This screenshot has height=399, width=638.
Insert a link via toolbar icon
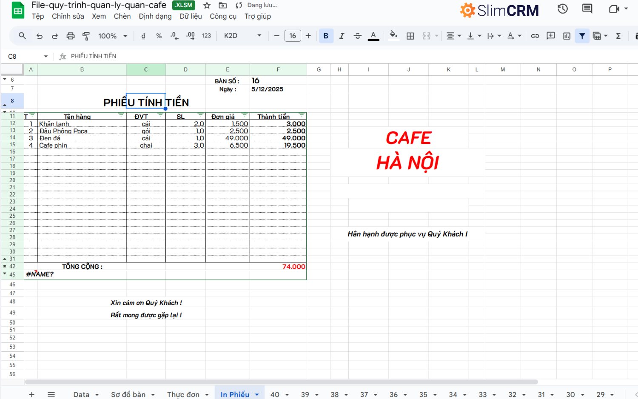tap(535, 36)
